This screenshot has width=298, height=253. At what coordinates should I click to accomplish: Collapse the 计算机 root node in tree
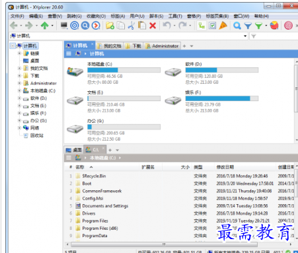13,46
